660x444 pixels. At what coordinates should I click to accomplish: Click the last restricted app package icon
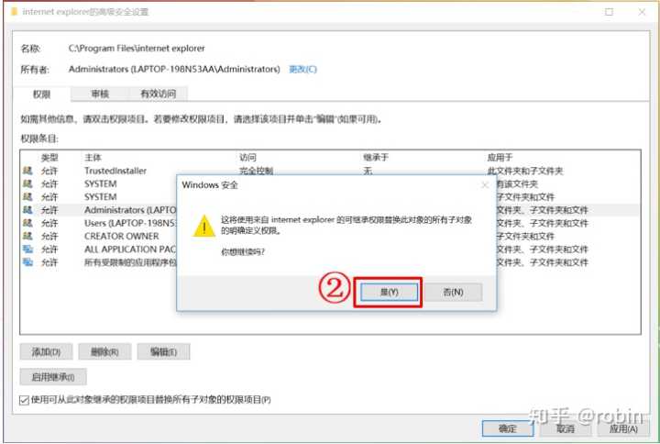27,262
